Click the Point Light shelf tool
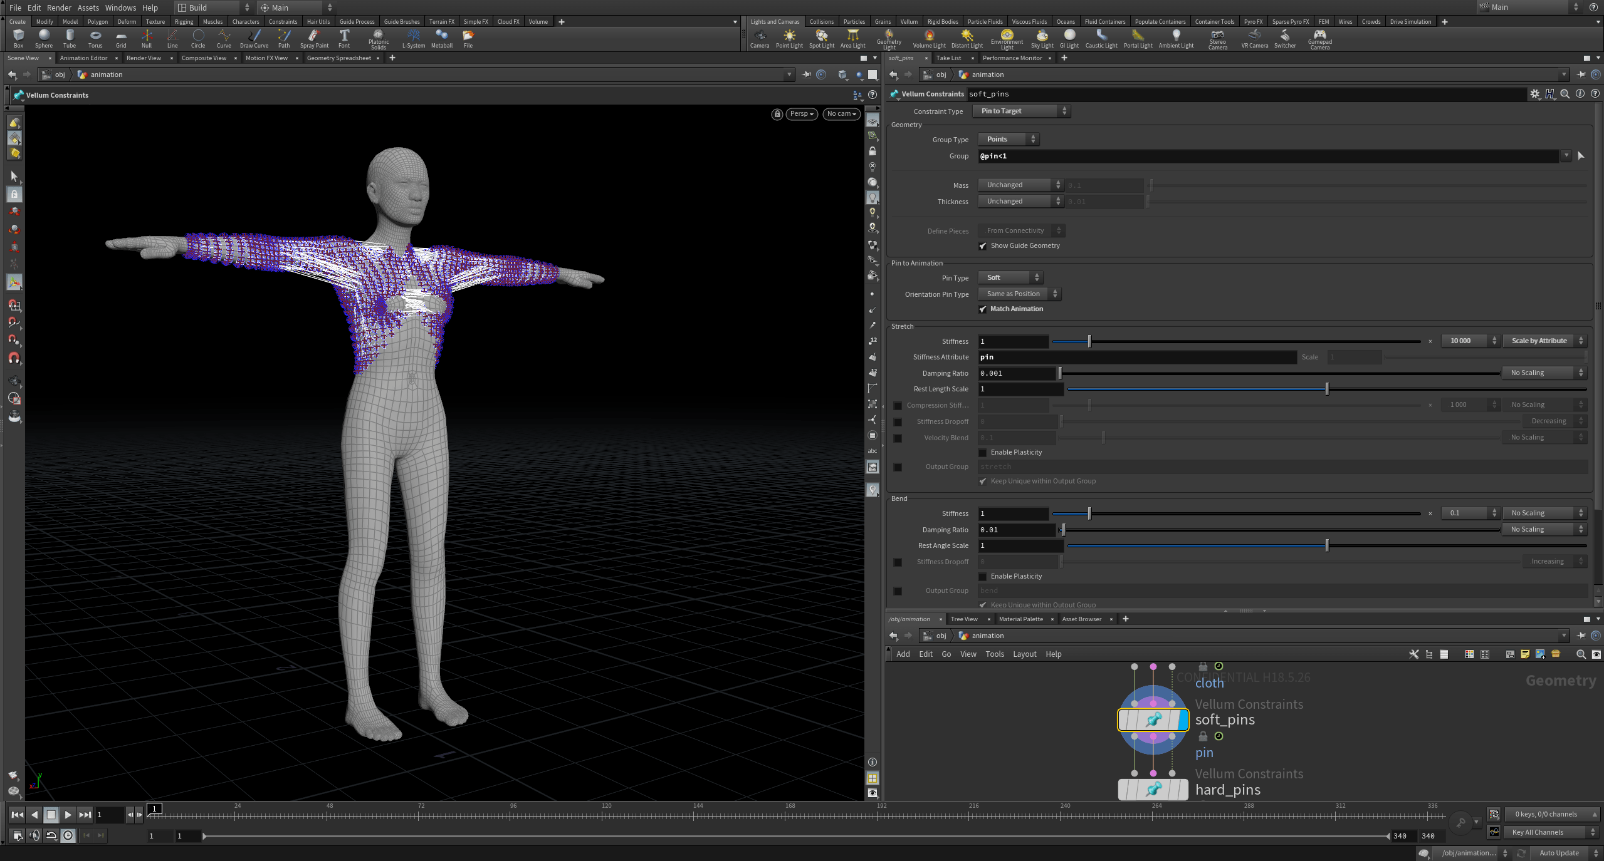Image resolution: width=1604 pixels, height=861 pixels. (789, 39)
